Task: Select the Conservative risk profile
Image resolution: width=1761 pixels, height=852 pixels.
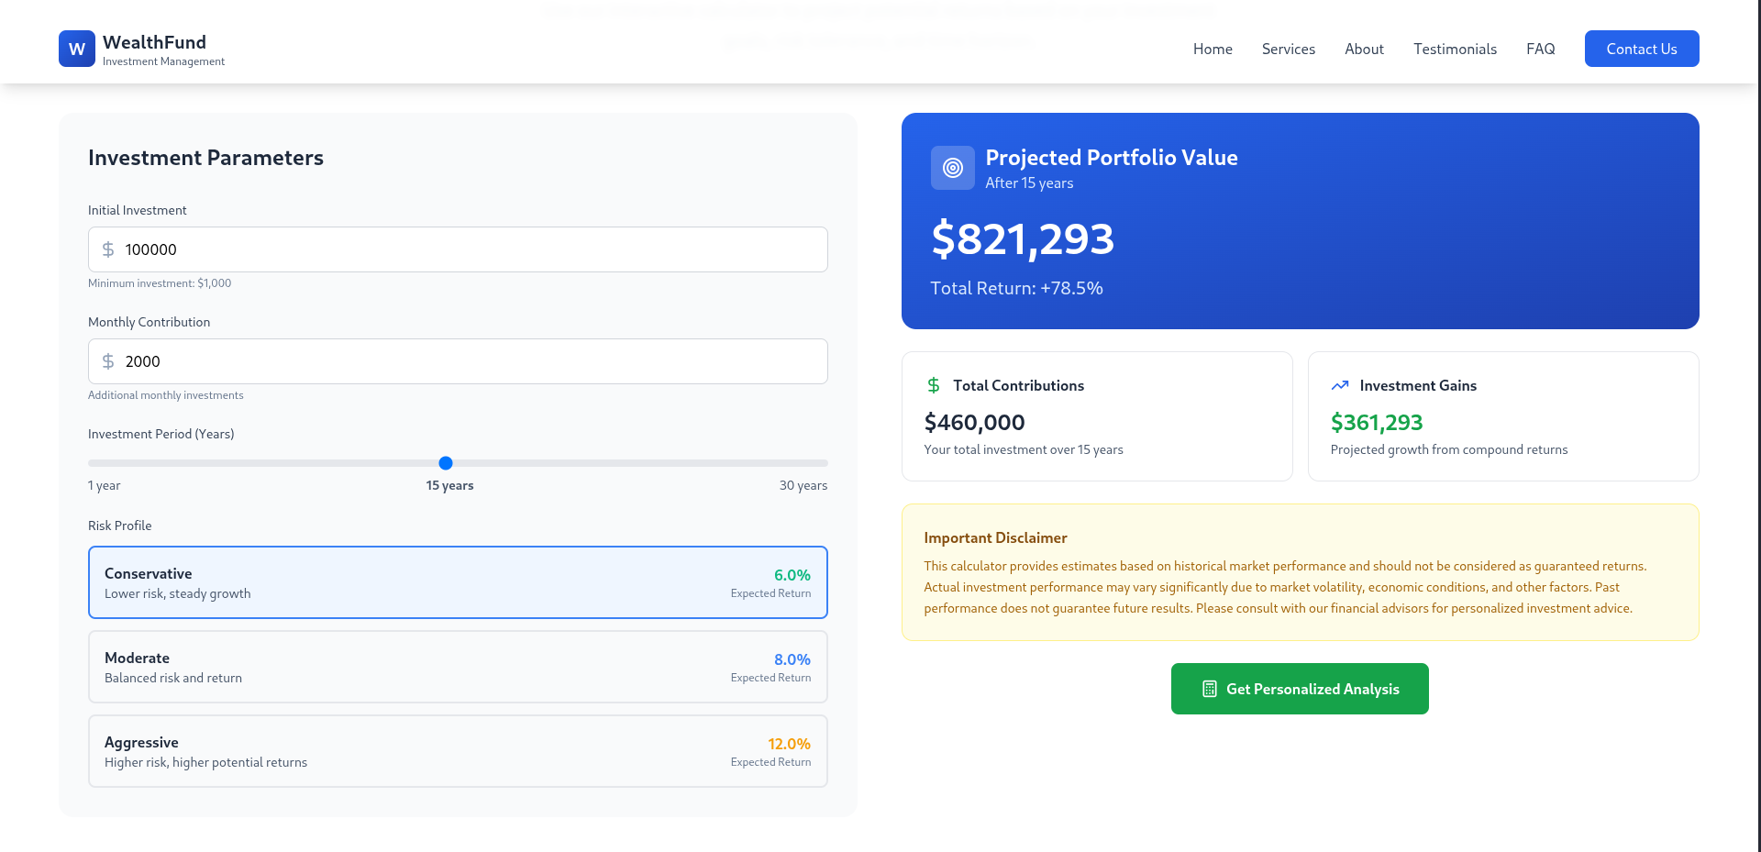Action: tap(458, 582)
